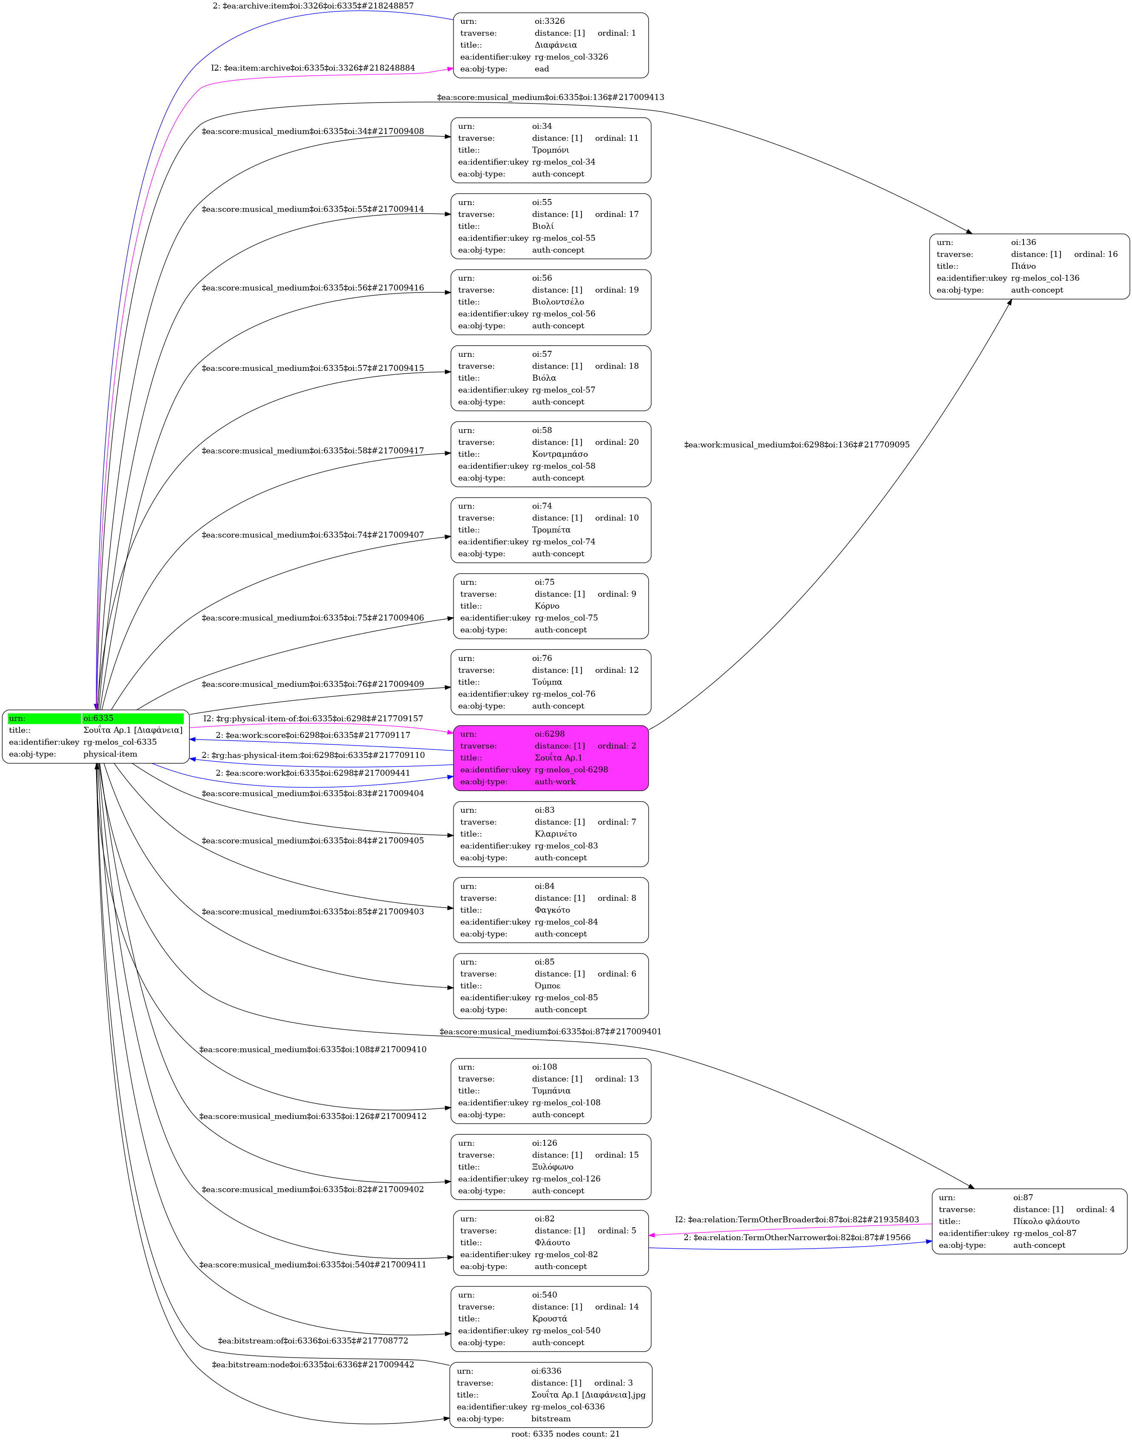Click the TermOtherBroader edge label
The height and width of the screenshot is (1443, 1132).
(x=797, y=1219)
